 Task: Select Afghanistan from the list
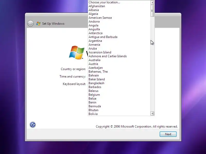pyautogui.click(x=119, y=6)
